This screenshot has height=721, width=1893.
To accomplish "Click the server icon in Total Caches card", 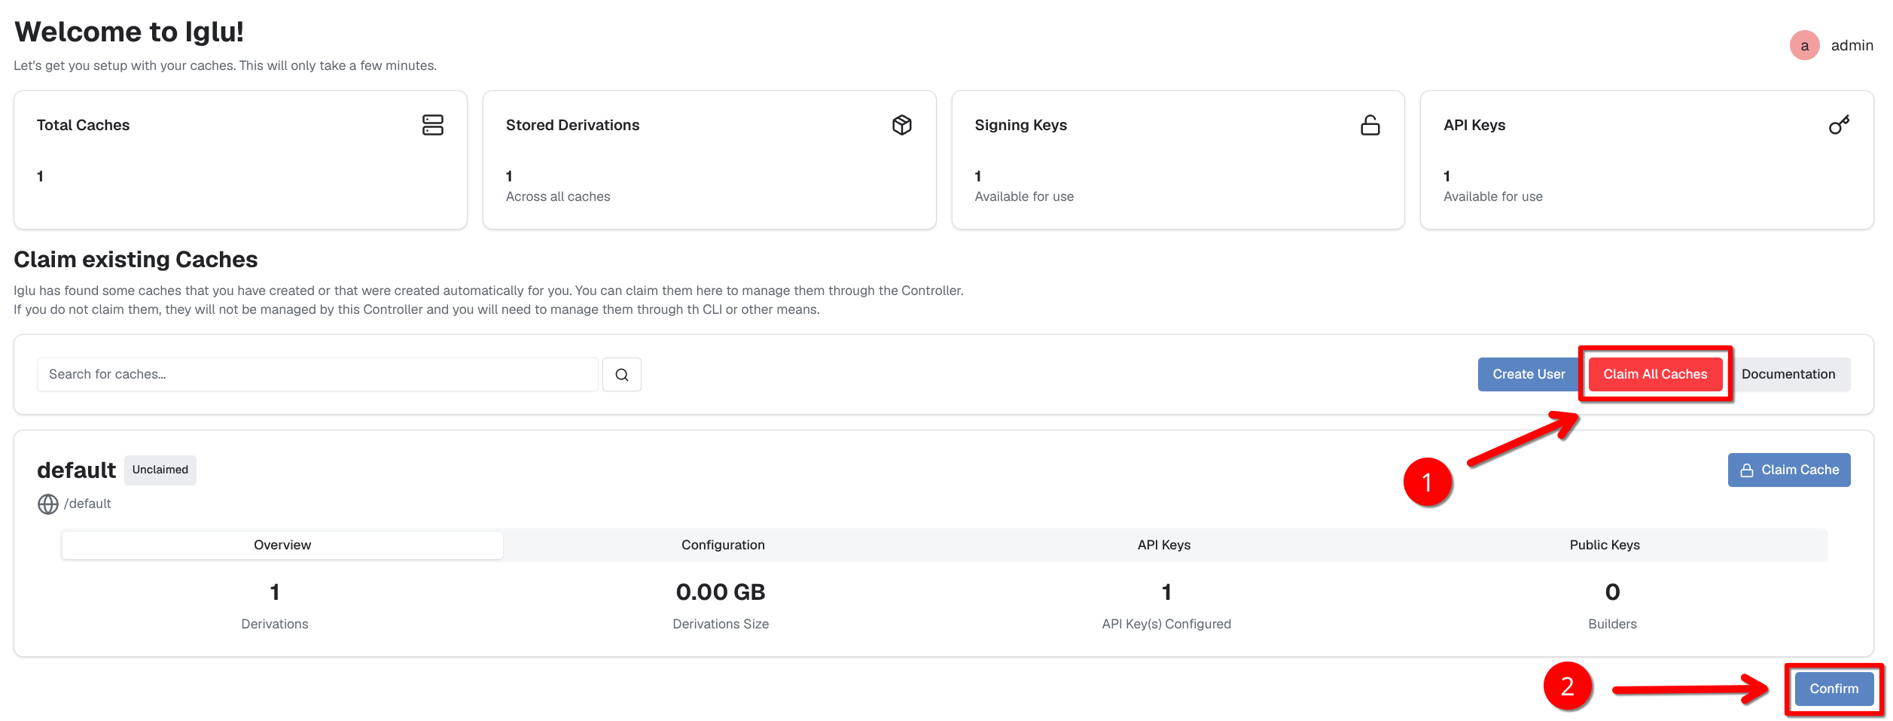I will tap(432, 125).
